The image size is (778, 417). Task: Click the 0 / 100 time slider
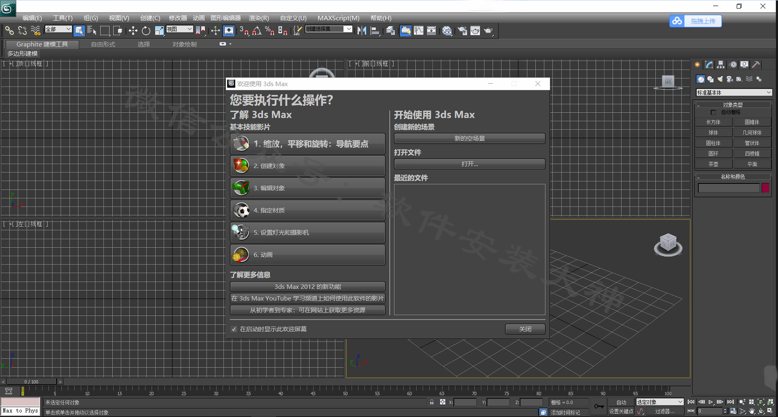31,381
